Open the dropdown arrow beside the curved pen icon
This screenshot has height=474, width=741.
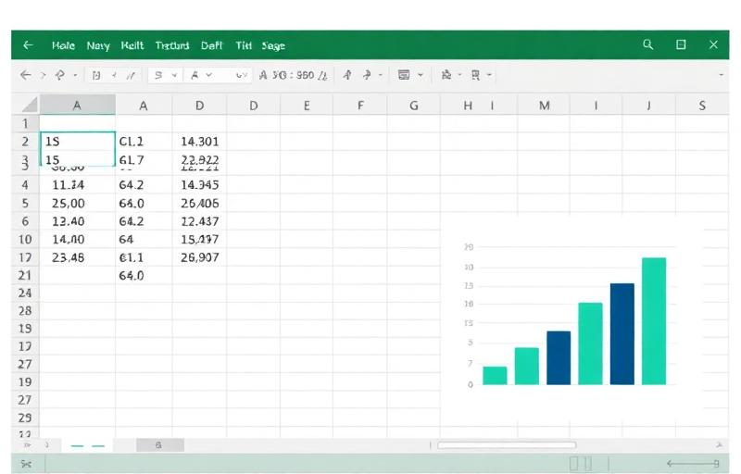pyautogui.click(x=75, y=75)
